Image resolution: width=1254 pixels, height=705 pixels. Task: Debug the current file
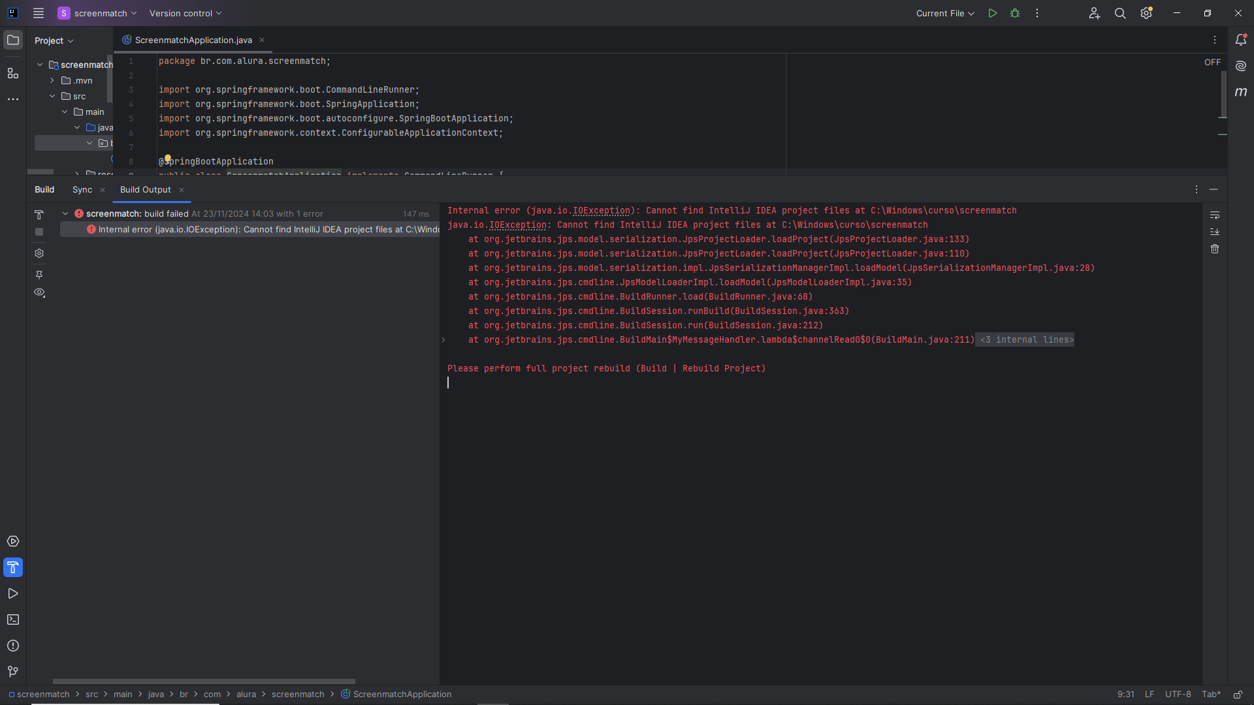(x=1015, y=13)
